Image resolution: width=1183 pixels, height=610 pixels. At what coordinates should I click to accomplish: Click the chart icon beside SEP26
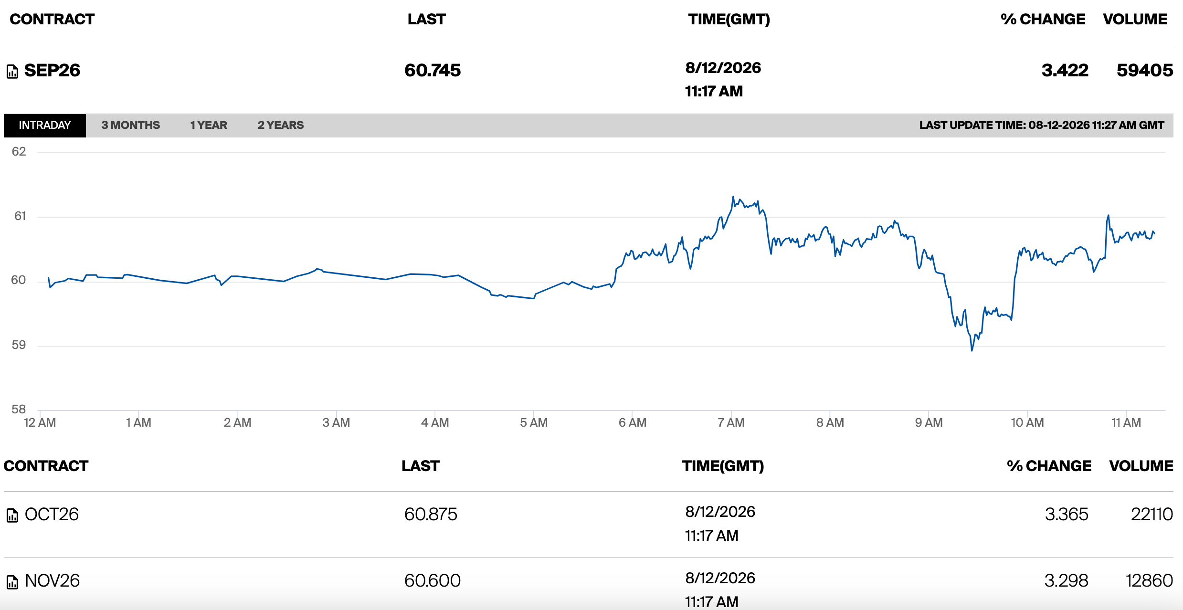tap(12, 72)
